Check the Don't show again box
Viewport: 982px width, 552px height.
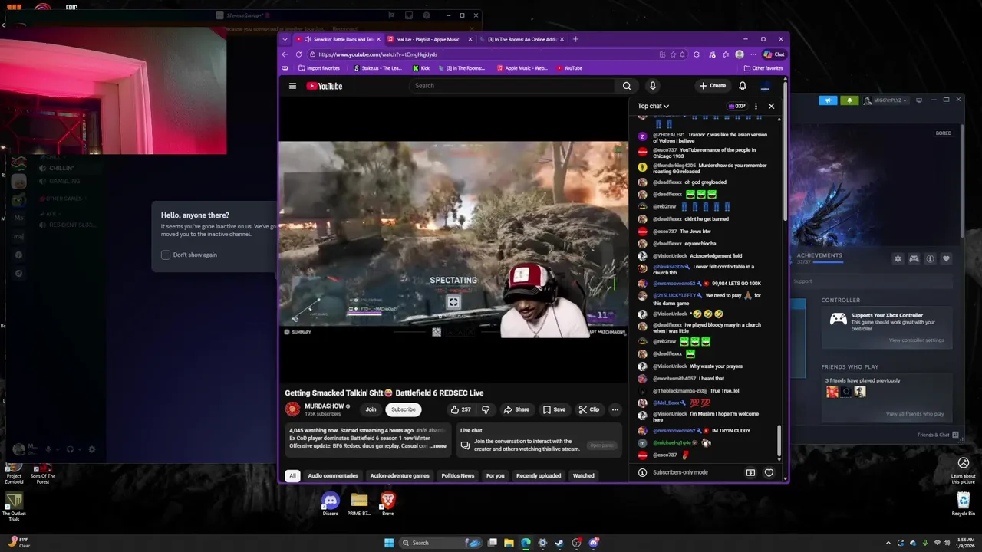click(166, 255)
